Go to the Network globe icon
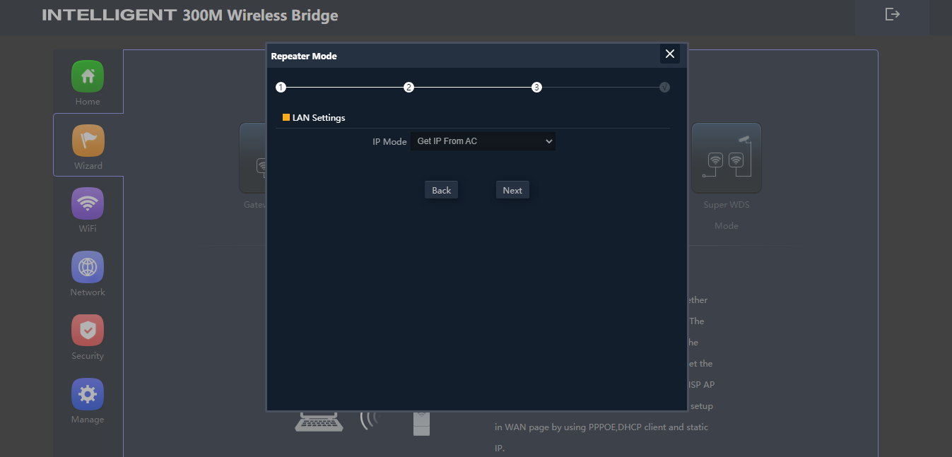The height and width of the screenshot is (457, 952). (88, 267)
